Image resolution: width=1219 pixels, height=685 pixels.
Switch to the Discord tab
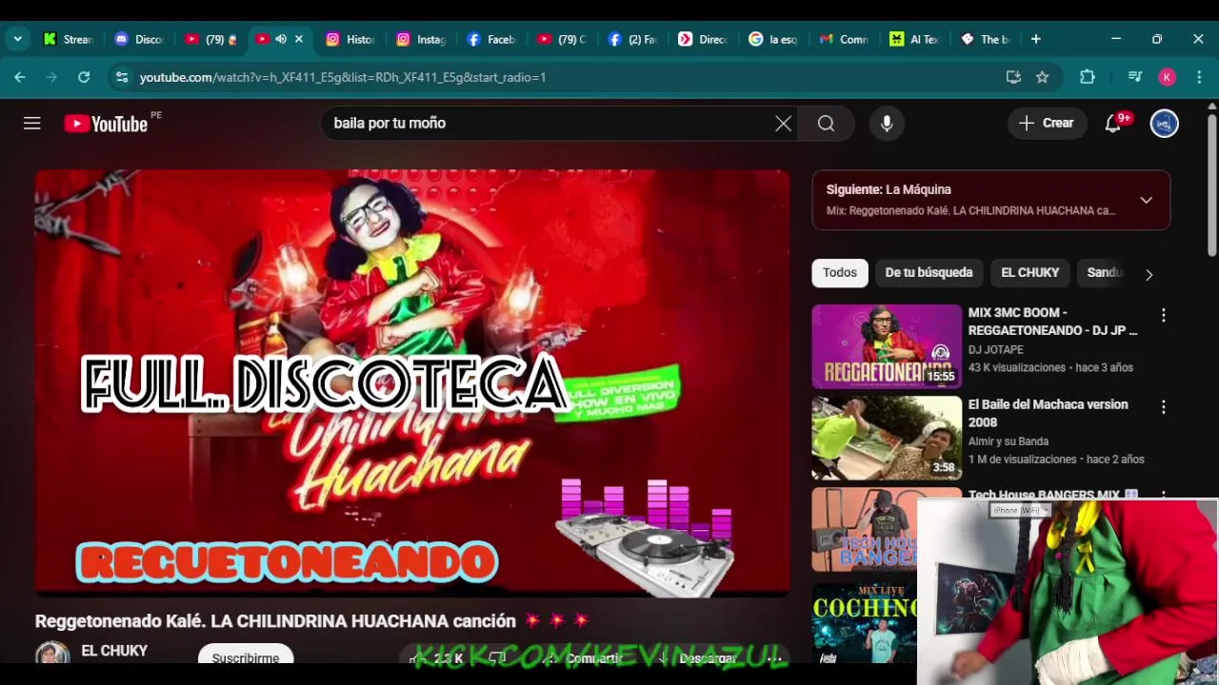139,39
